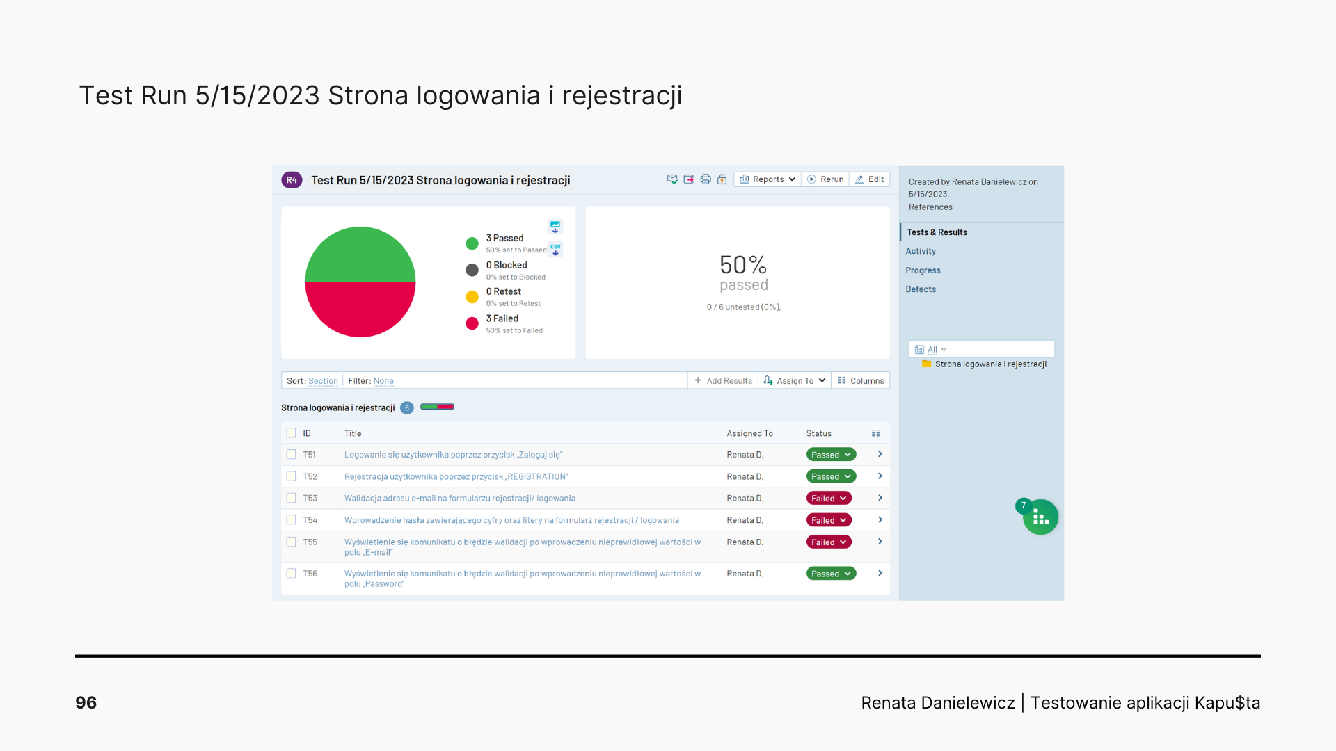Screen dimensions: 1336x751
Task: Switch to the Activity tab
Action: click(x=921, y=251)
